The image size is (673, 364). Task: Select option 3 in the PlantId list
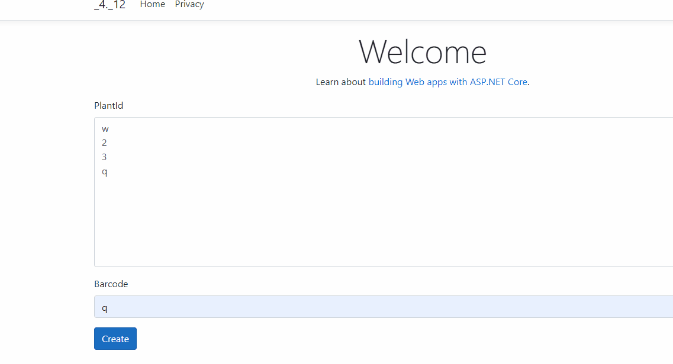[x=104, y=157]
